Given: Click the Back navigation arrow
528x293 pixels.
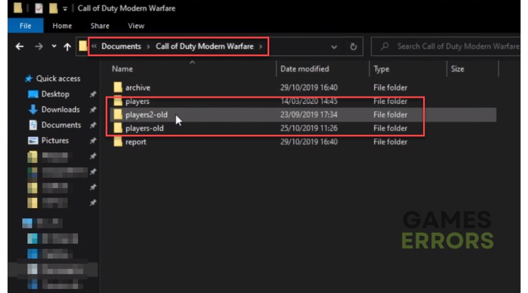Looking at the screenshot, I should (x=19, y=46).
